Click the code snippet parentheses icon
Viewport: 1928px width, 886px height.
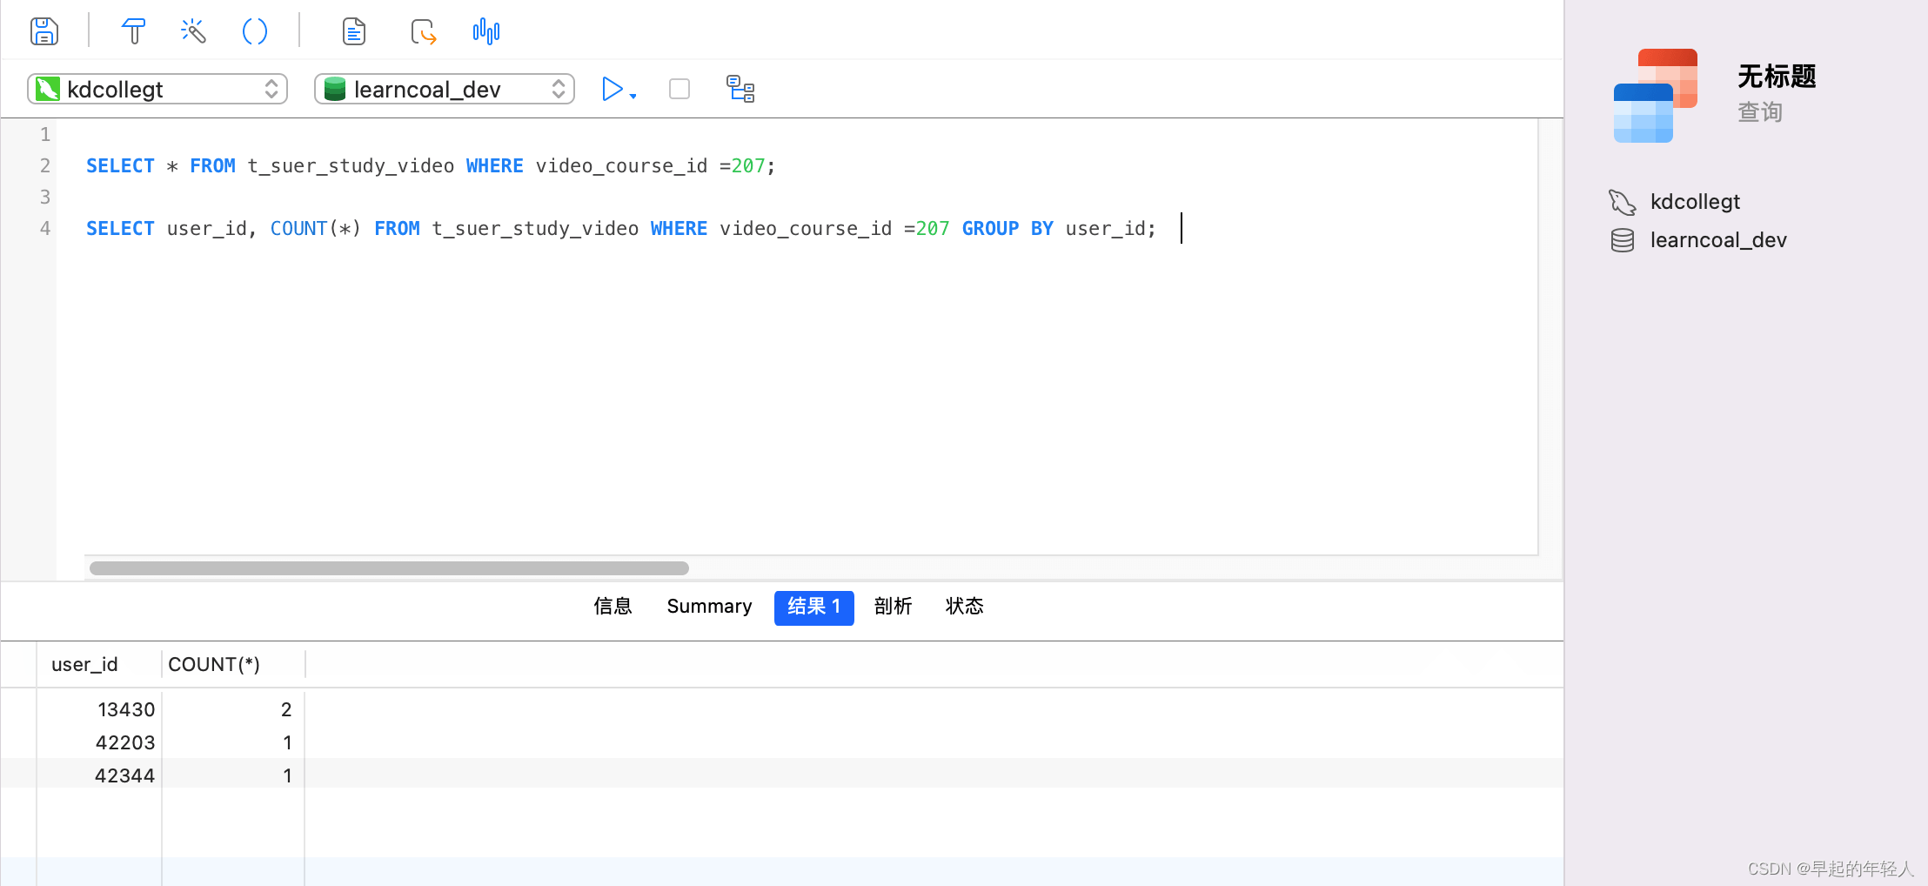point(255,31)
